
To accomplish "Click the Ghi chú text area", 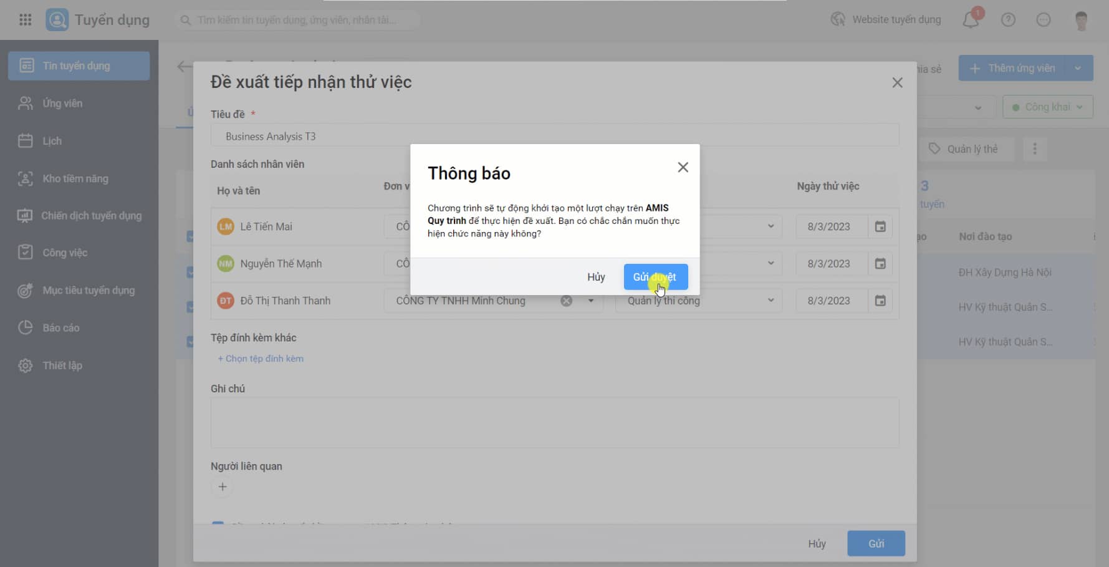I will point(555,422).
